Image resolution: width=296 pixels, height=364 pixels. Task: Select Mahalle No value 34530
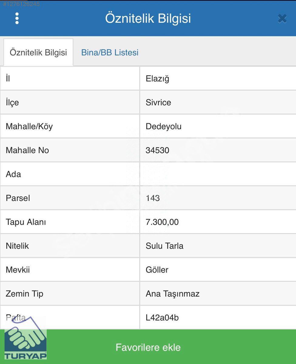click(x=157, y=150)
